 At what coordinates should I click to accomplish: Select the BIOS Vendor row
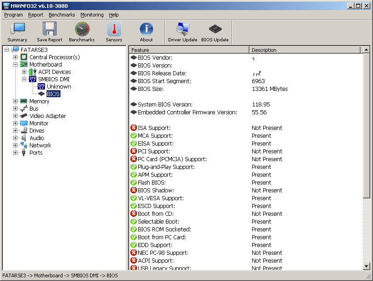pyautogui.click(x=246, y=57)
